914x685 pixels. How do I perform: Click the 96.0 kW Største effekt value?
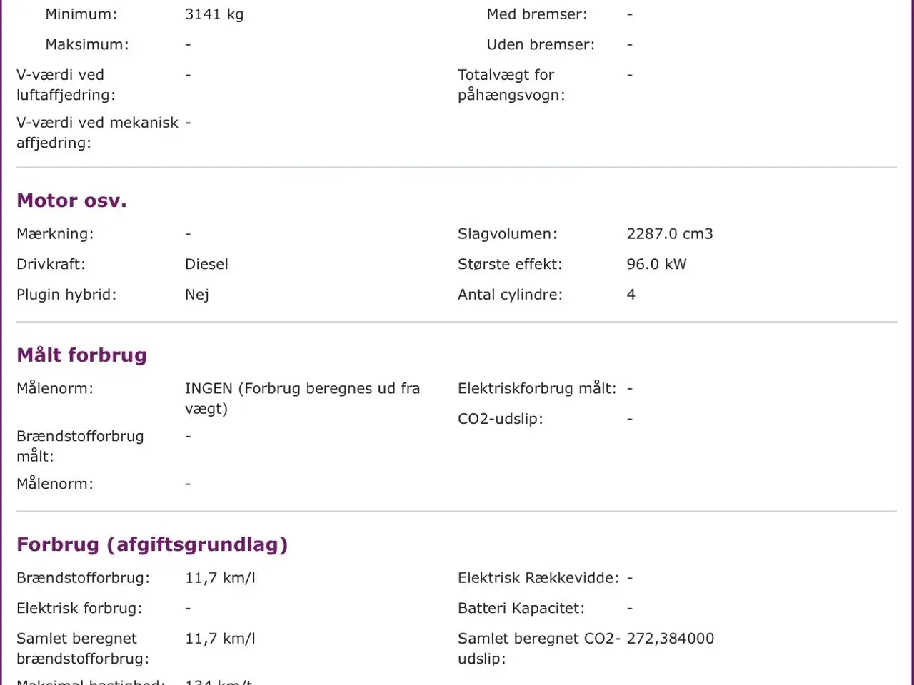pyautogui.click(x=656, y=264)
